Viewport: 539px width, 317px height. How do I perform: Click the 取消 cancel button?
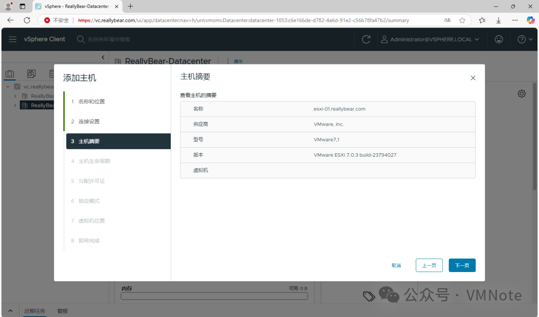(396, 266)
